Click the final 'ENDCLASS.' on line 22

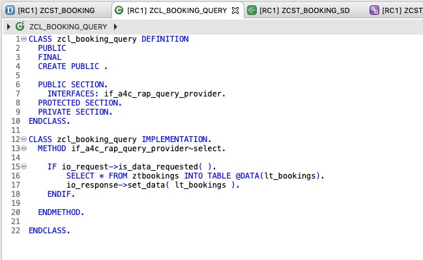pyautogui.click(x=50, y=231)
